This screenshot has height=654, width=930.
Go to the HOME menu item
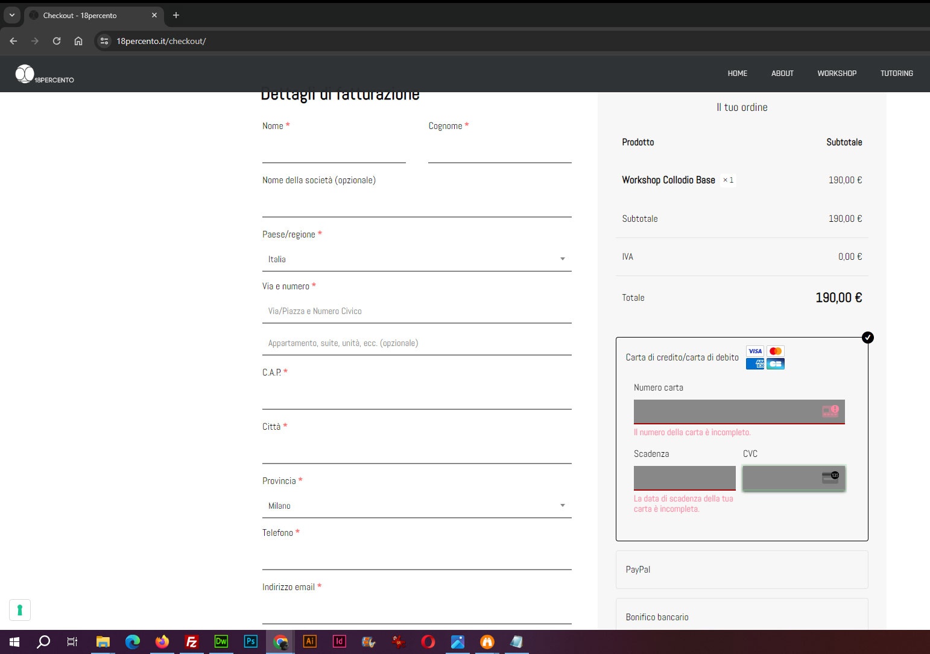pyautogui.click(x=737, y=74)
